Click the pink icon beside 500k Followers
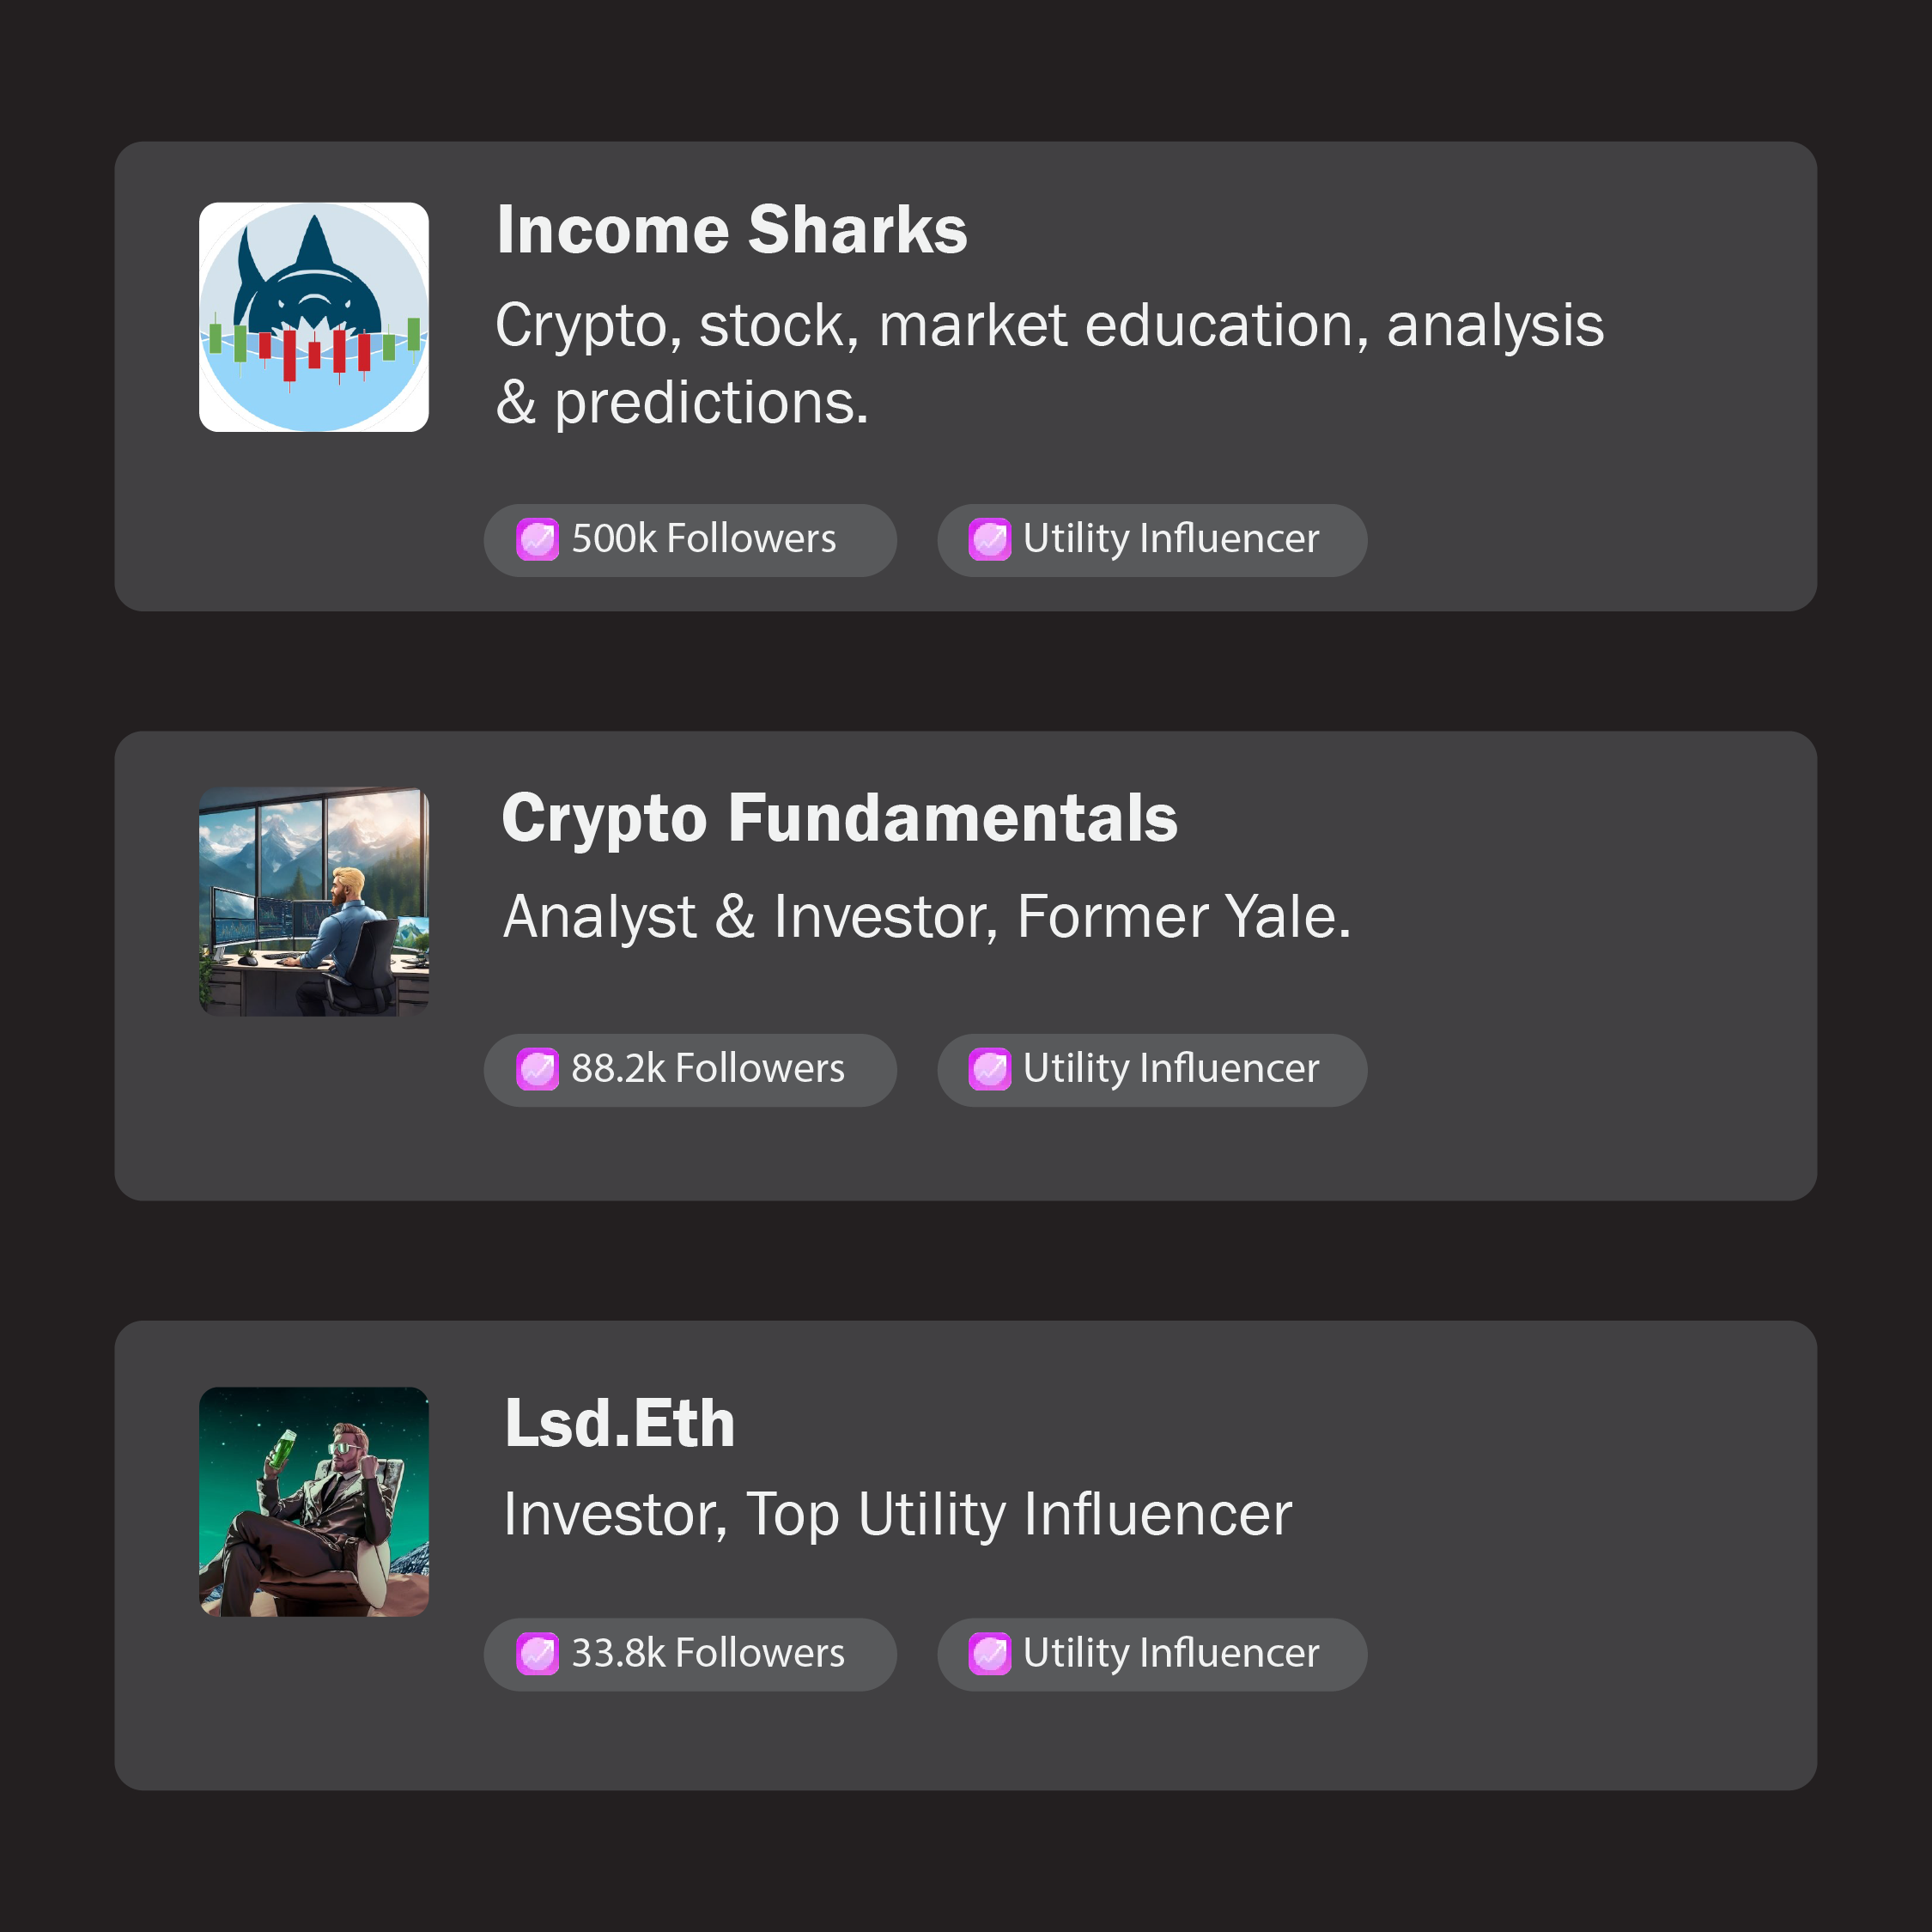Viewport: 1932px width, 1932px height. (537, 539)
